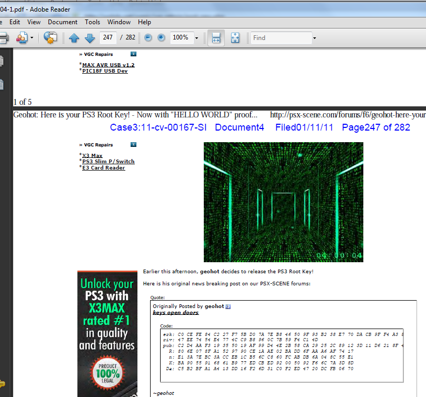Expand the Find options dropdown arrow

pyautogui.click(x=314, y=38)
